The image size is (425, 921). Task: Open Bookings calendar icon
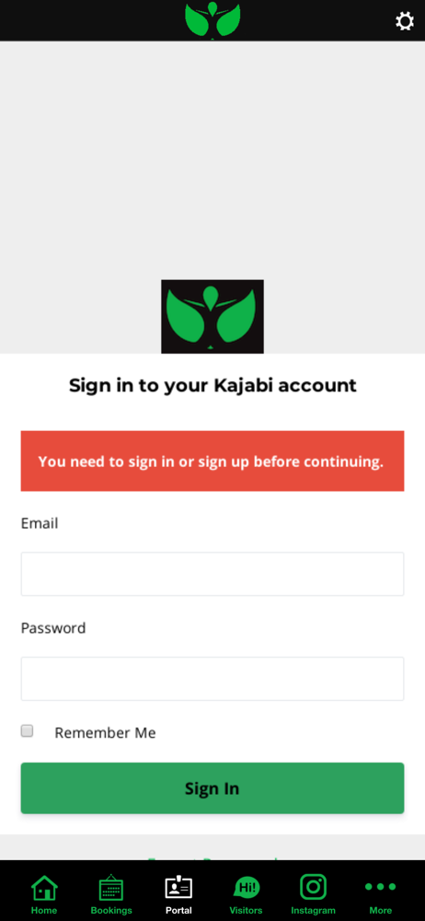pos(111,887)
